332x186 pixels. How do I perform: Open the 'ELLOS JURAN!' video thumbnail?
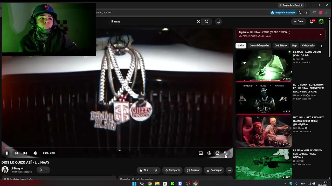coord(264,66)
